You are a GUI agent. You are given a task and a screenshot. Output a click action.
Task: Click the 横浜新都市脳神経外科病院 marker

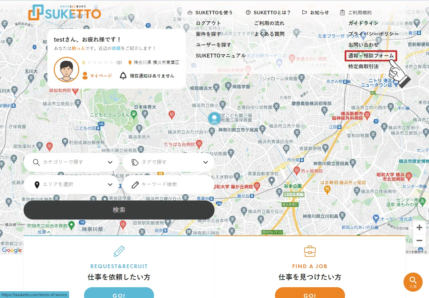(x=367, y=115)
